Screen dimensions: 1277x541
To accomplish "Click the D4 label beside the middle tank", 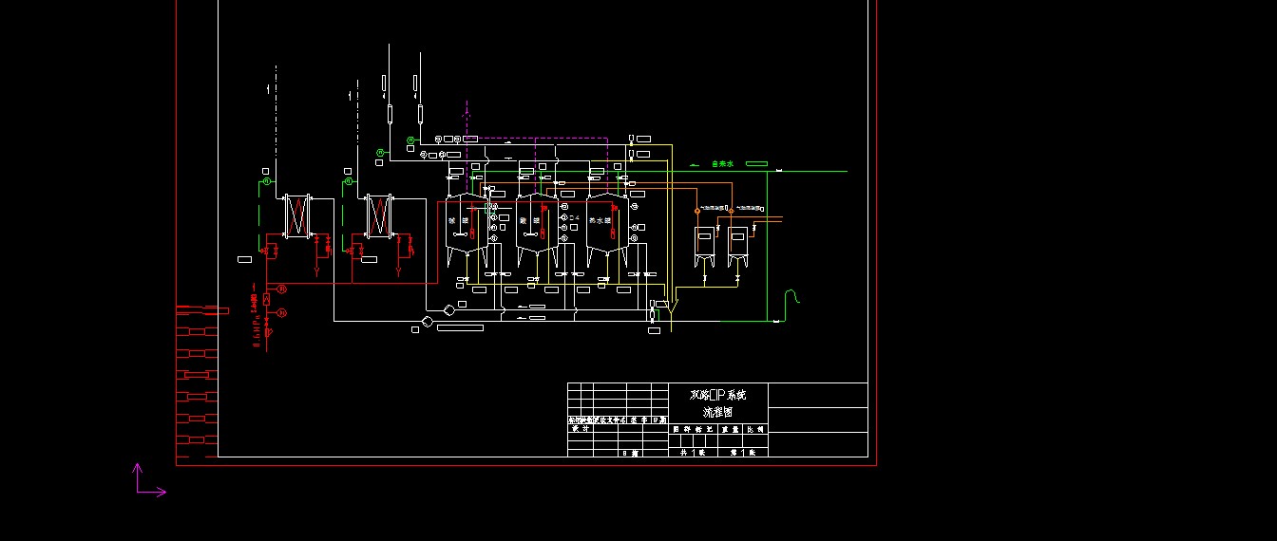I will click(574, 218).
